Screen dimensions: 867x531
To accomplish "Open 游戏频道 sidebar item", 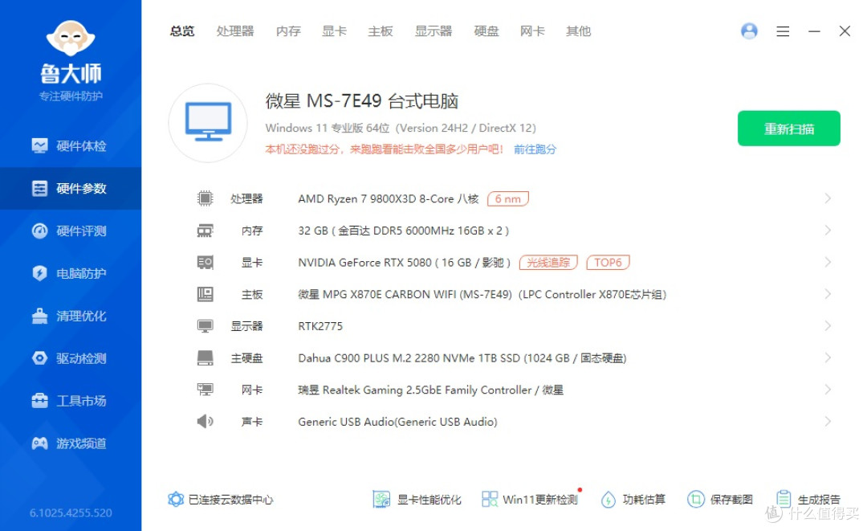I will click(x=70, y=443).
